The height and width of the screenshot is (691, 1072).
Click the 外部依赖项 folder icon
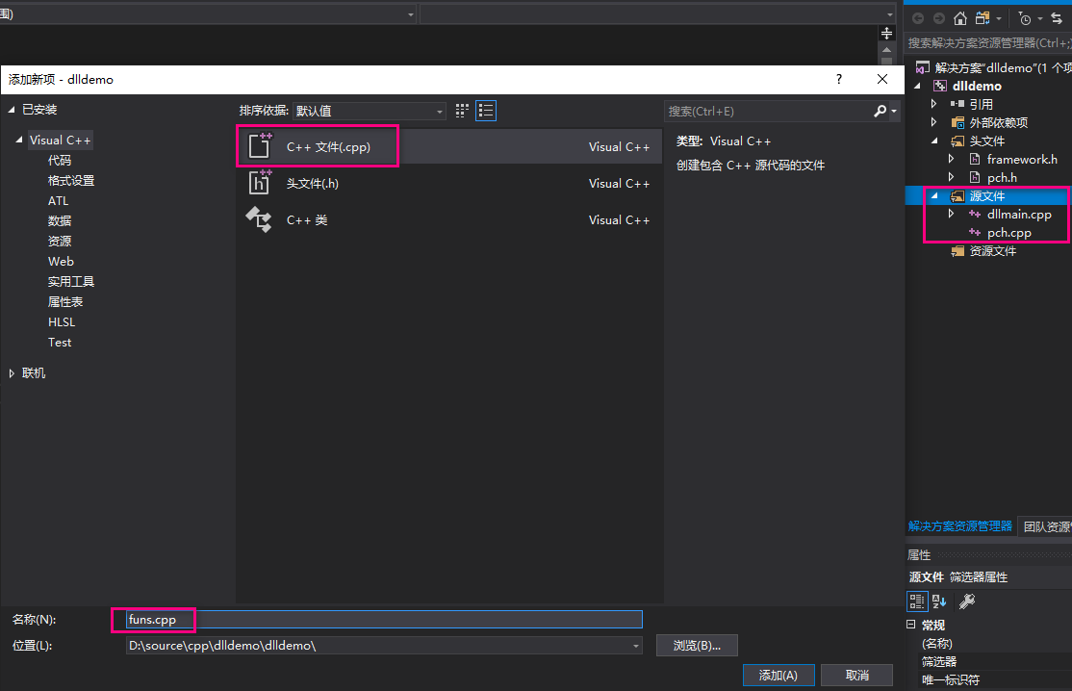click(x=957, y=122)
